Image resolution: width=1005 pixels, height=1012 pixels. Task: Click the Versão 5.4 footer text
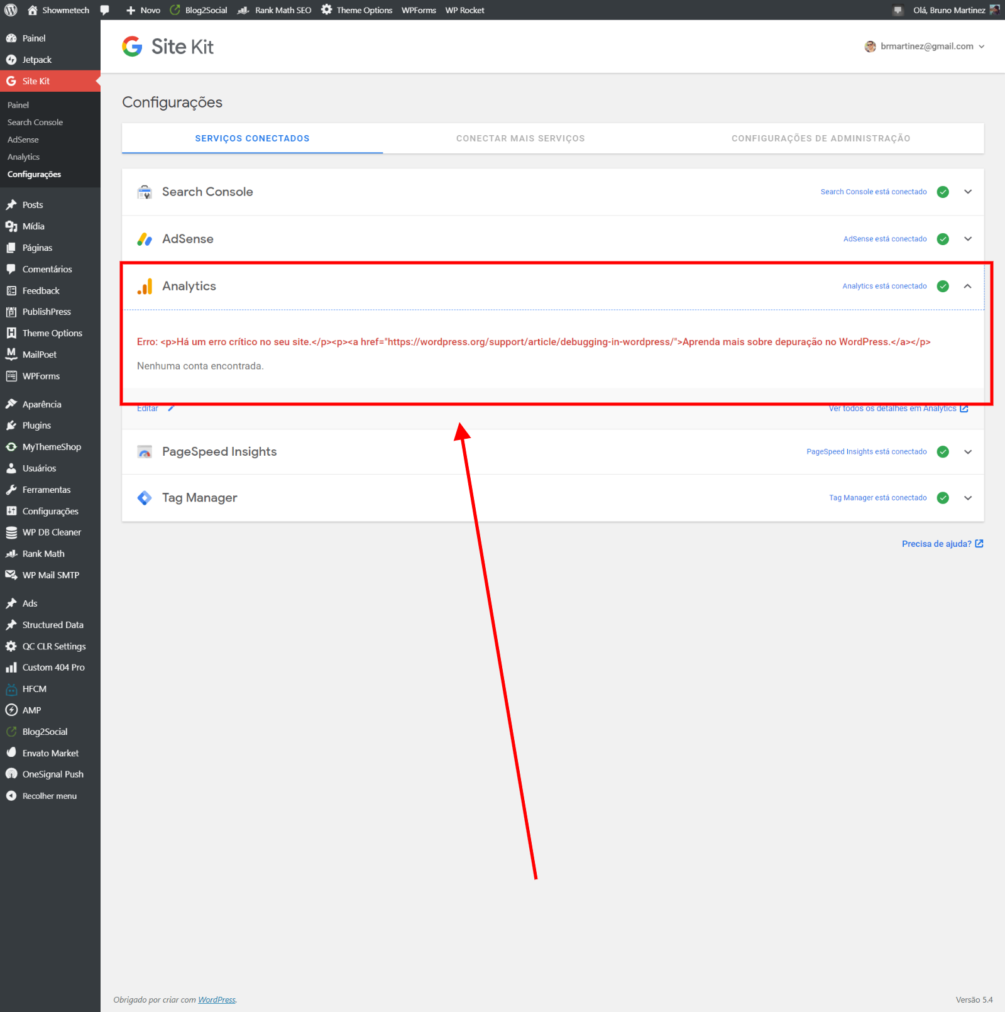[974, 999]
